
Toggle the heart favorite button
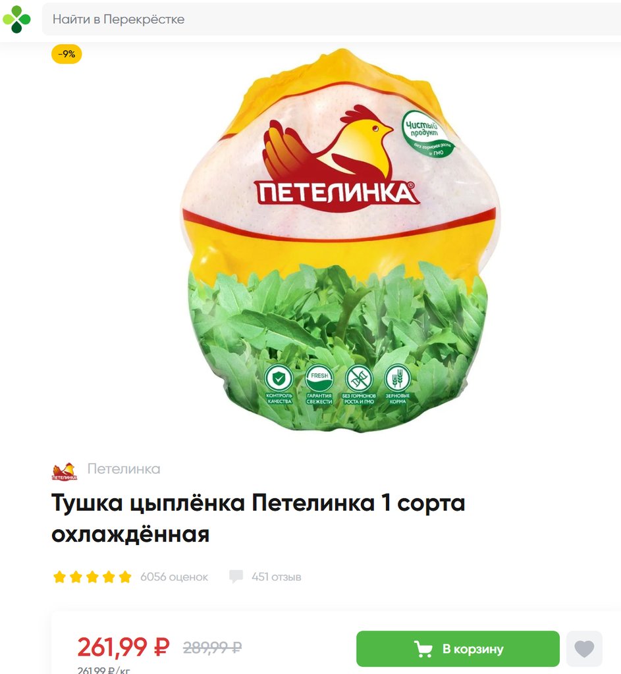coord(584,648)
